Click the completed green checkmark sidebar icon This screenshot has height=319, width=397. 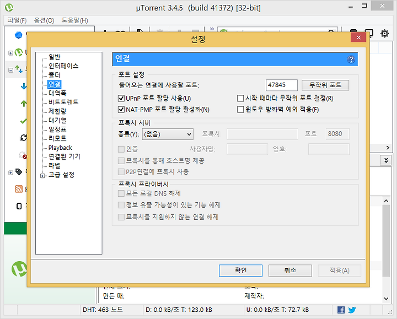[x=24, y=121]
